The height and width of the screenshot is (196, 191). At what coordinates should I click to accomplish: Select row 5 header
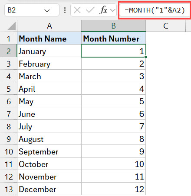coord(8,88)
